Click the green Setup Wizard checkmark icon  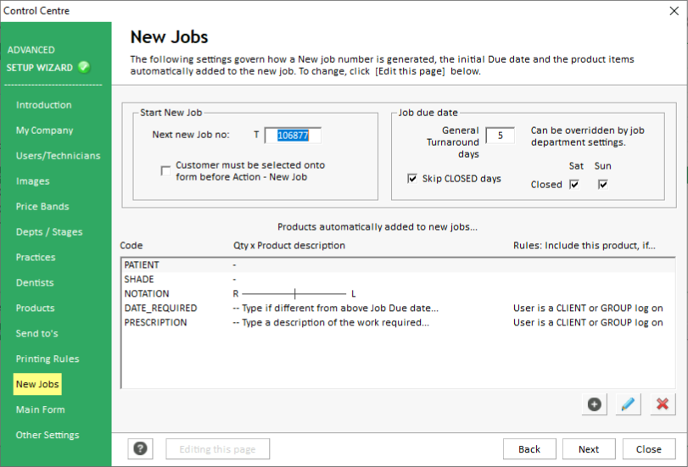pos(84,67)
